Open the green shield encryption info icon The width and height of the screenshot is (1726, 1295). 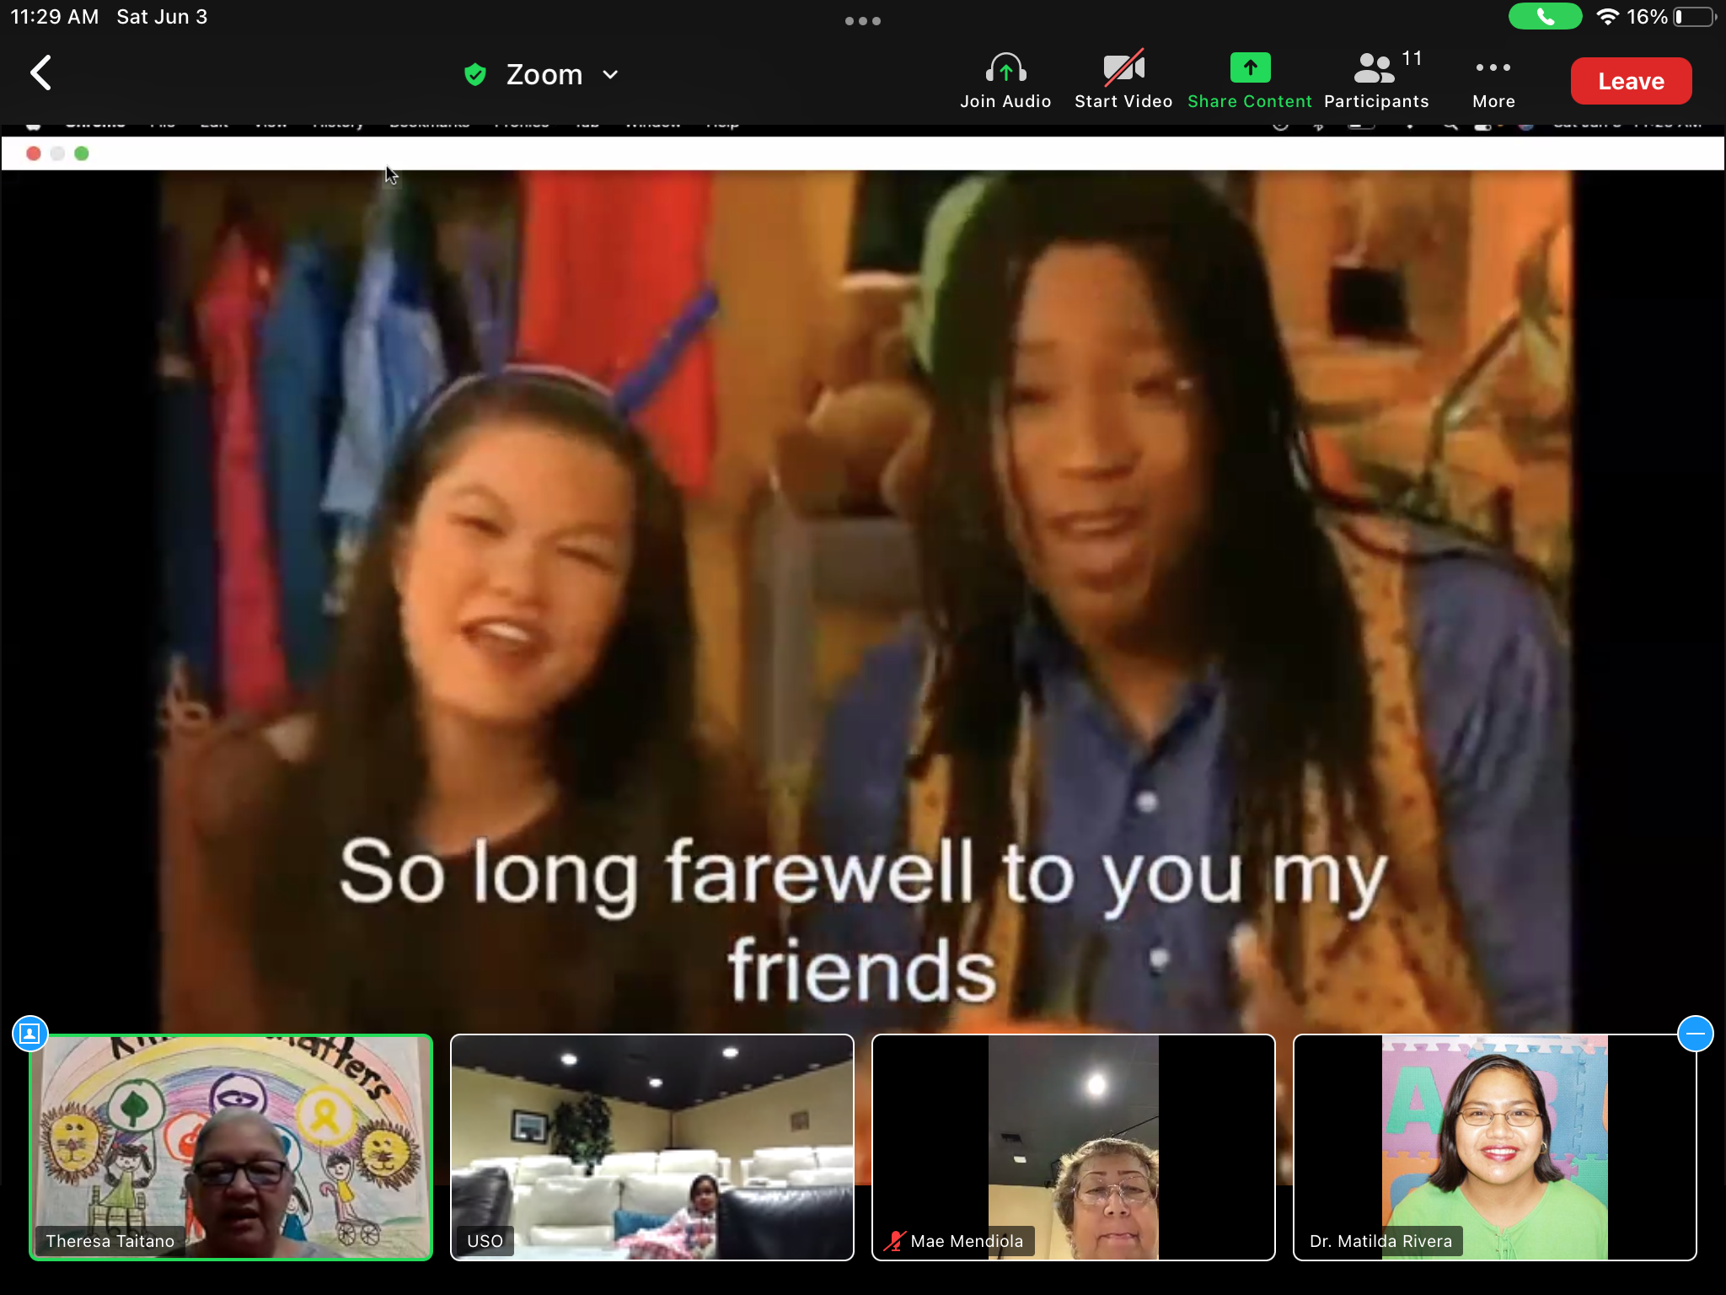coord(475,74)
